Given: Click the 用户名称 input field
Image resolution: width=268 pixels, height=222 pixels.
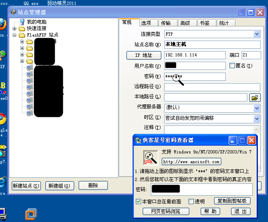Looking at the screenshot, I should point(195,66).
